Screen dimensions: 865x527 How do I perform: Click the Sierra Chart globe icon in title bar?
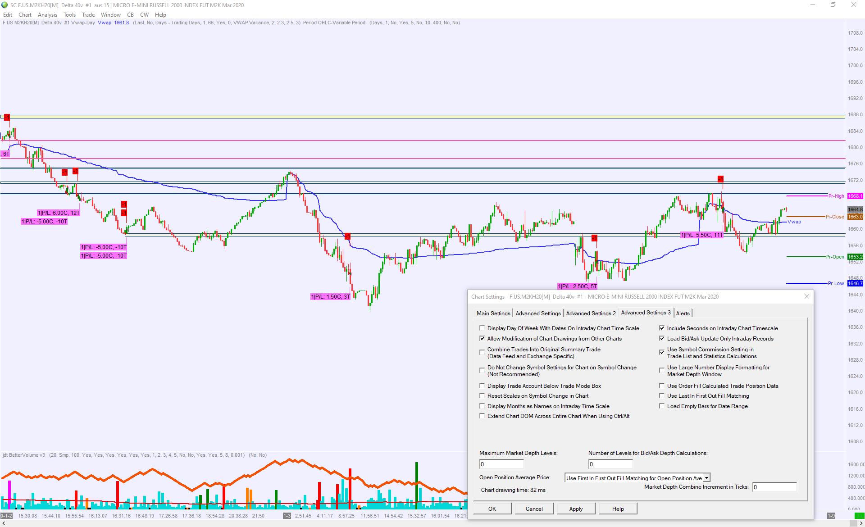click(5, 5)
